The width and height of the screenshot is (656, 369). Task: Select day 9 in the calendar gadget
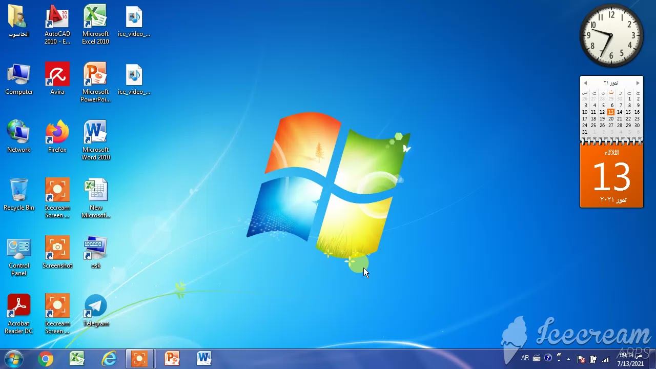pos(638,105)
